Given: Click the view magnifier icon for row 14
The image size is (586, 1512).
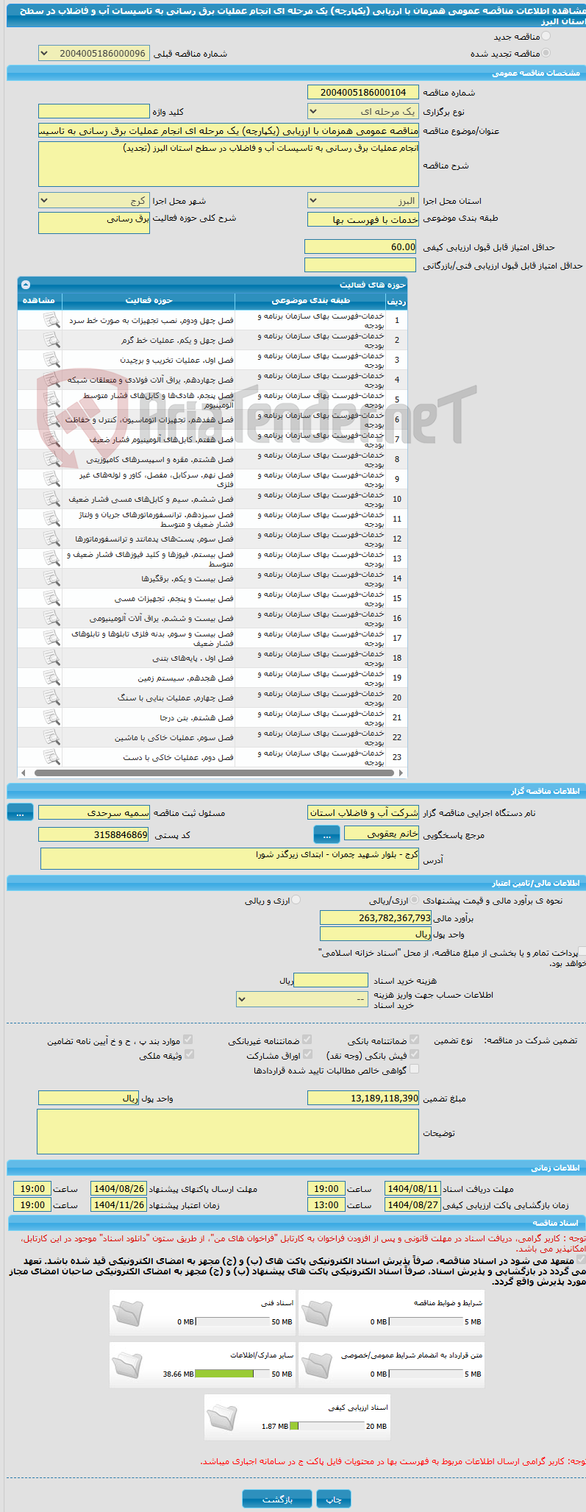Looking at the screenshot, I should coord(51,578).
